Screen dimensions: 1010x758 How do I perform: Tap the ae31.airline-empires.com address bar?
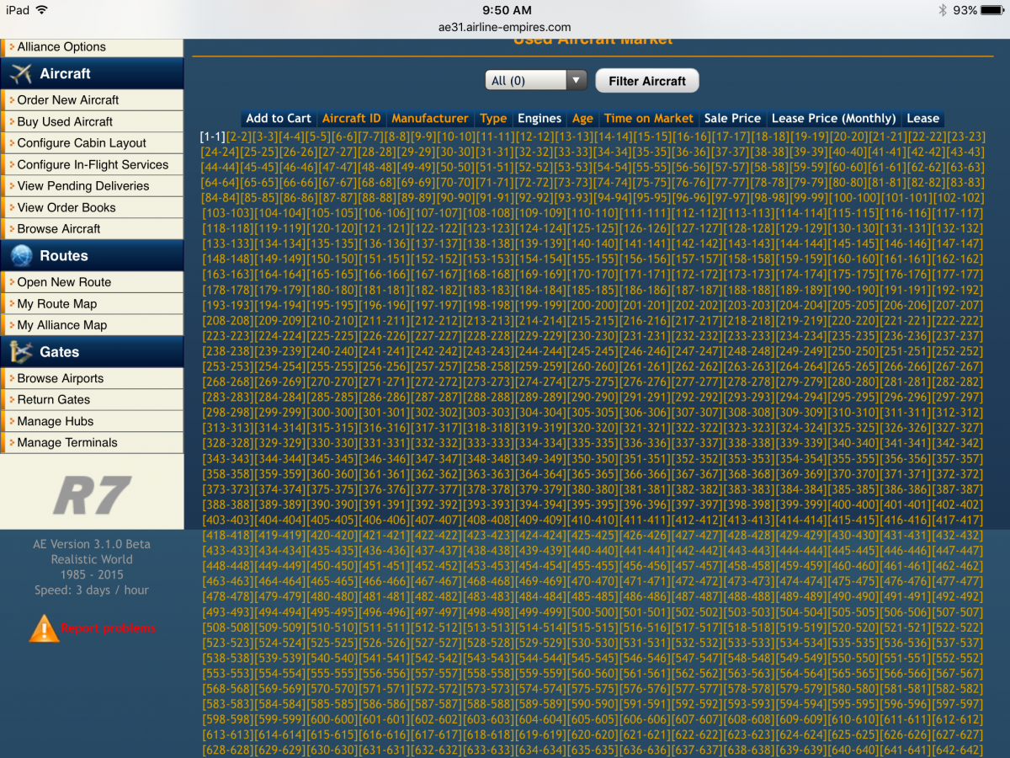click(505, 27)
